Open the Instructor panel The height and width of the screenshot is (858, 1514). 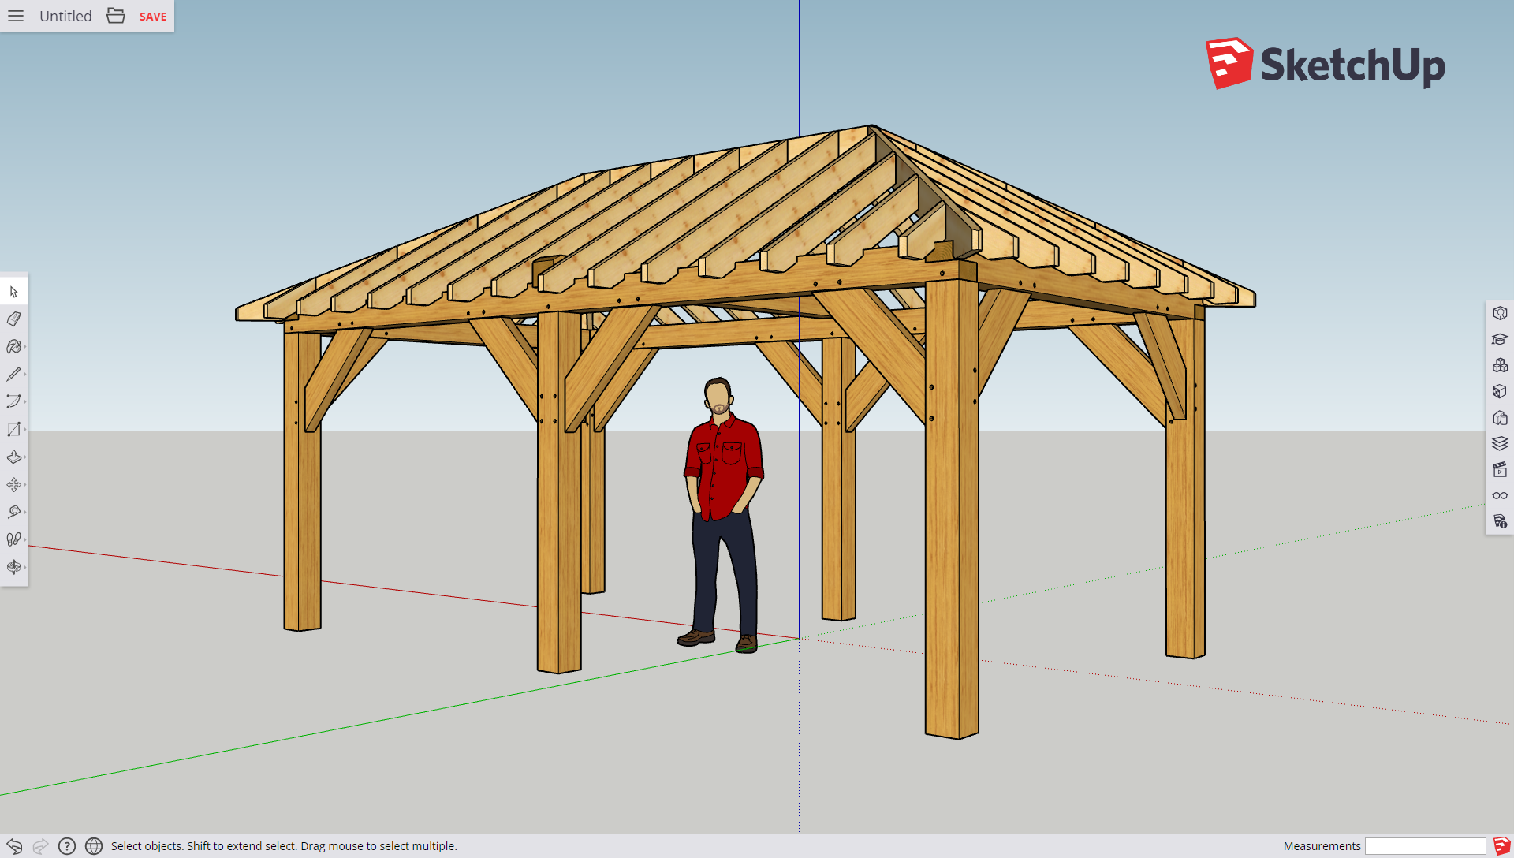click(x=1500, y=339)
